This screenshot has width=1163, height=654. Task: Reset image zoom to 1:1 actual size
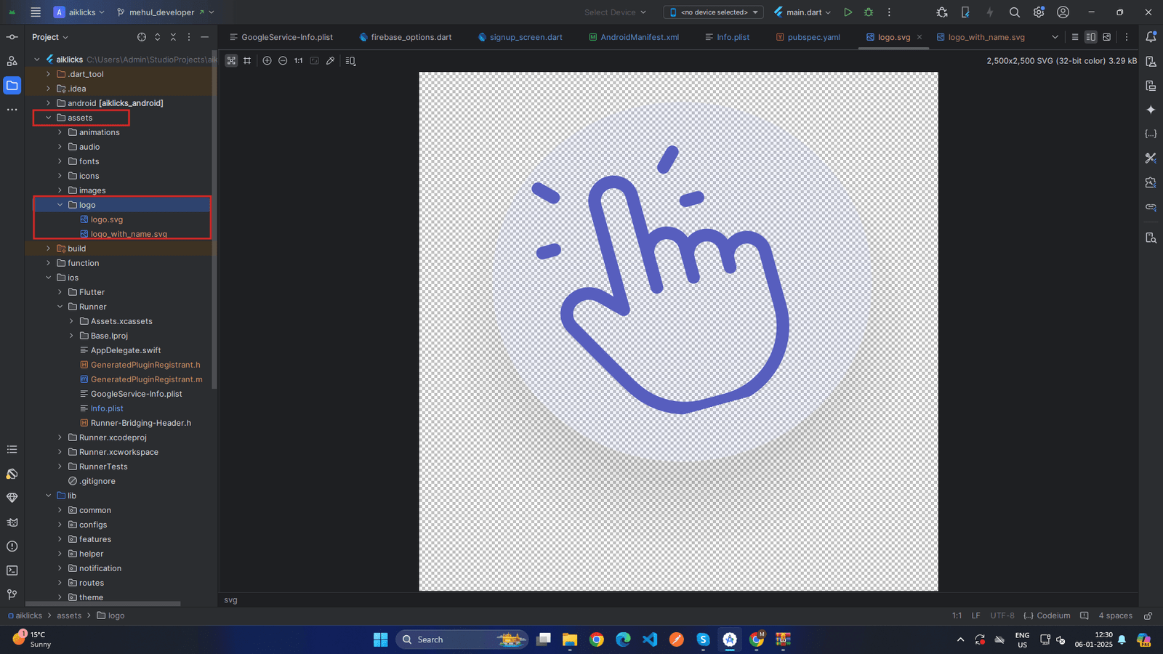click(299, 61)
